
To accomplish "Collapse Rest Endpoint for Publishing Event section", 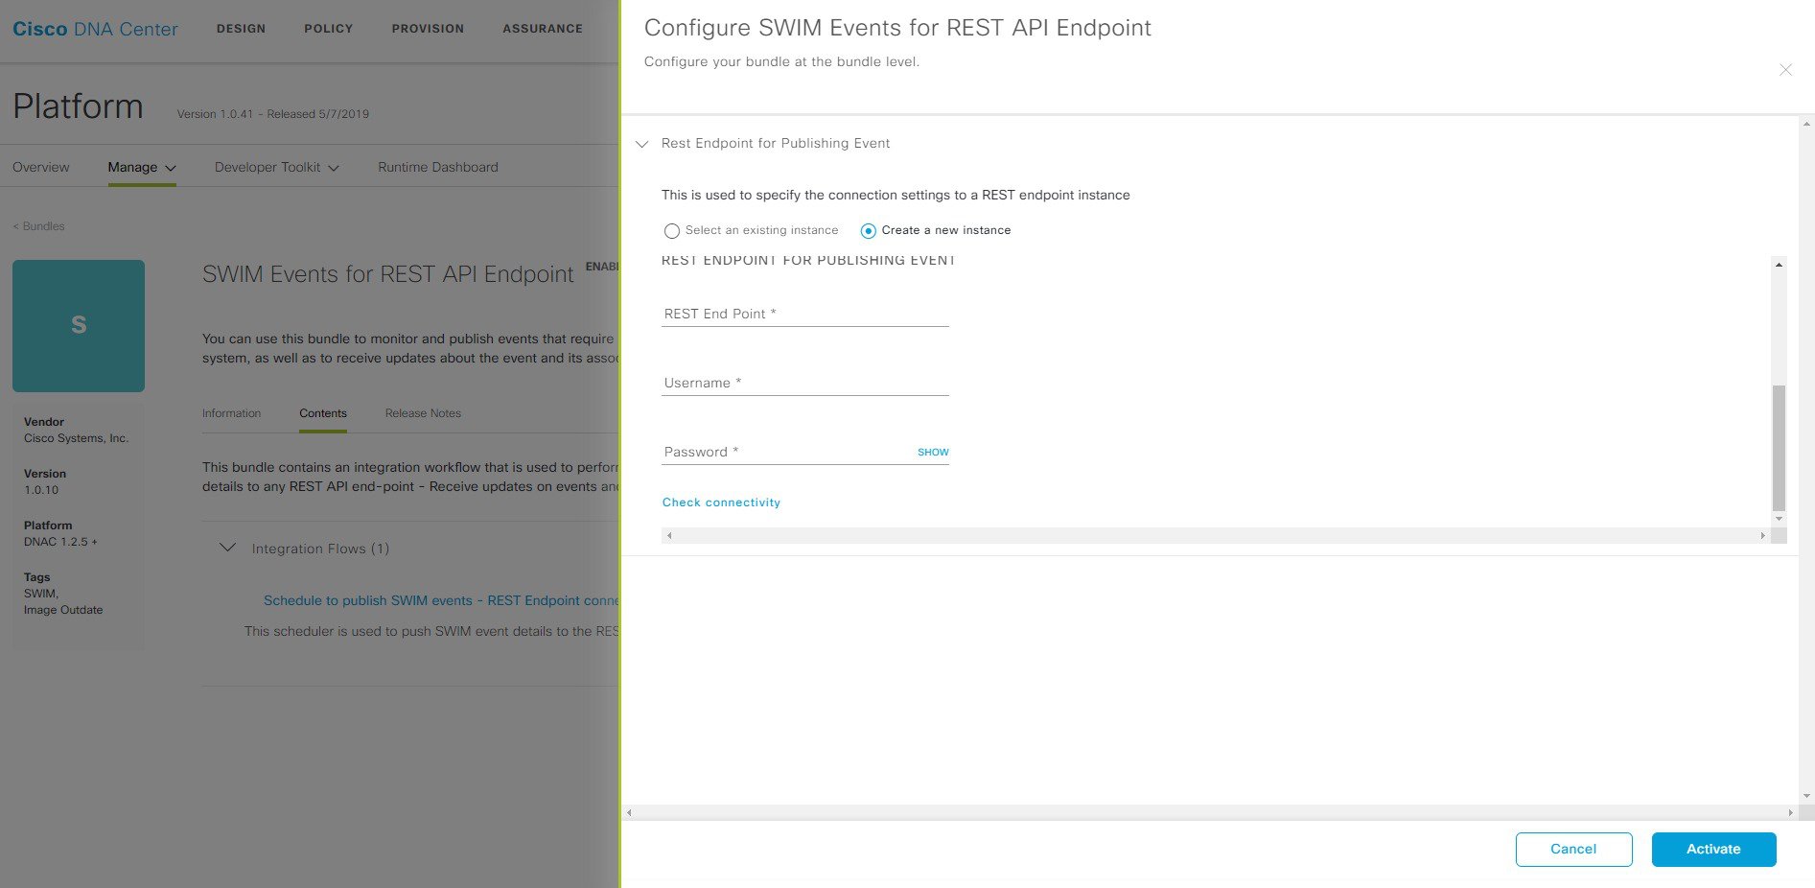I will (642, 144).
